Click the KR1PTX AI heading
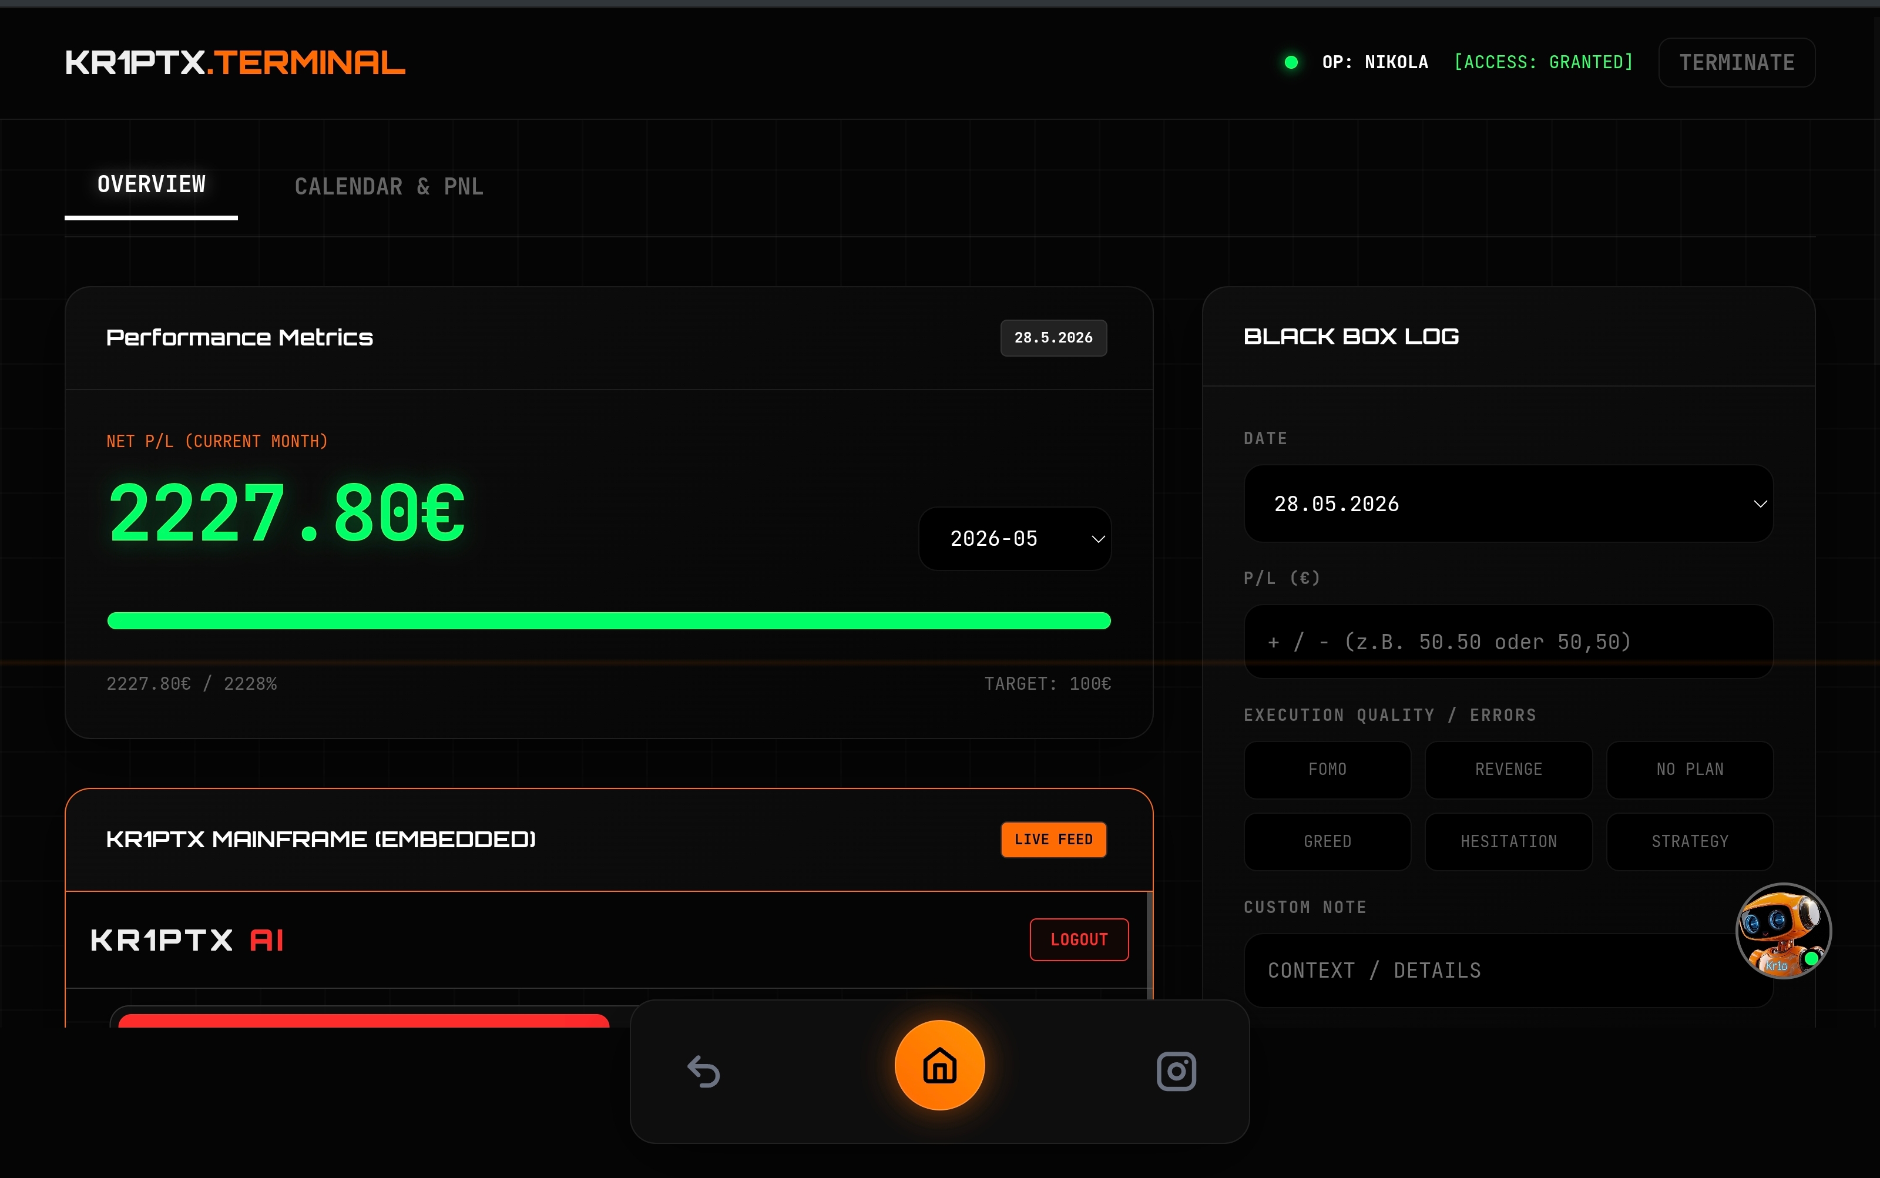This screenshot has width=1880, height=1178. [x=187, y=941]
